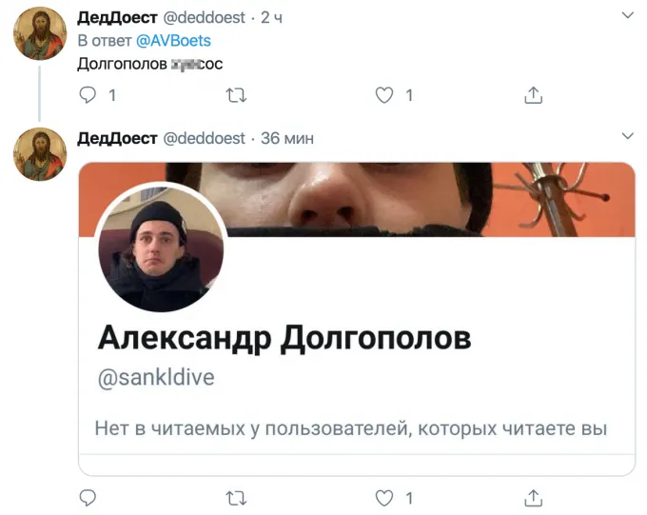Expand the second tweet's chevron options menu
This screenshot has height=515, width=647.
click(628, 136)
